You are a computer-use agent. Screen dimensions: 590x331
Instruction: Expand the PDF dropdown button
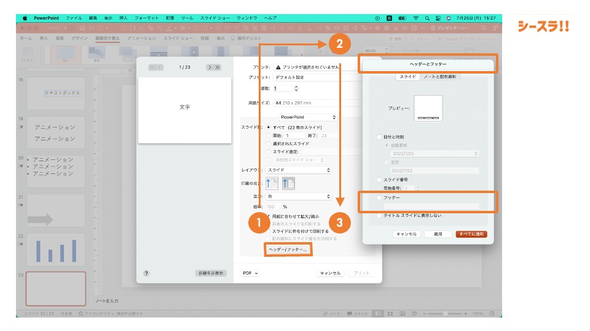click(x=250, y=273)
